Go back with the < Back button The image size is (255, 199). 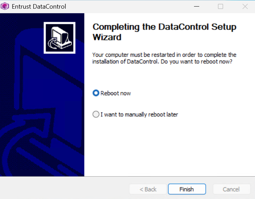click(148, 189)
